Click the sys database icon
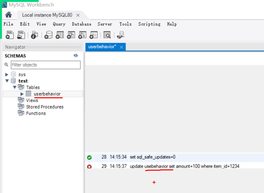The image size is (264, 193). tap(13, 74)
